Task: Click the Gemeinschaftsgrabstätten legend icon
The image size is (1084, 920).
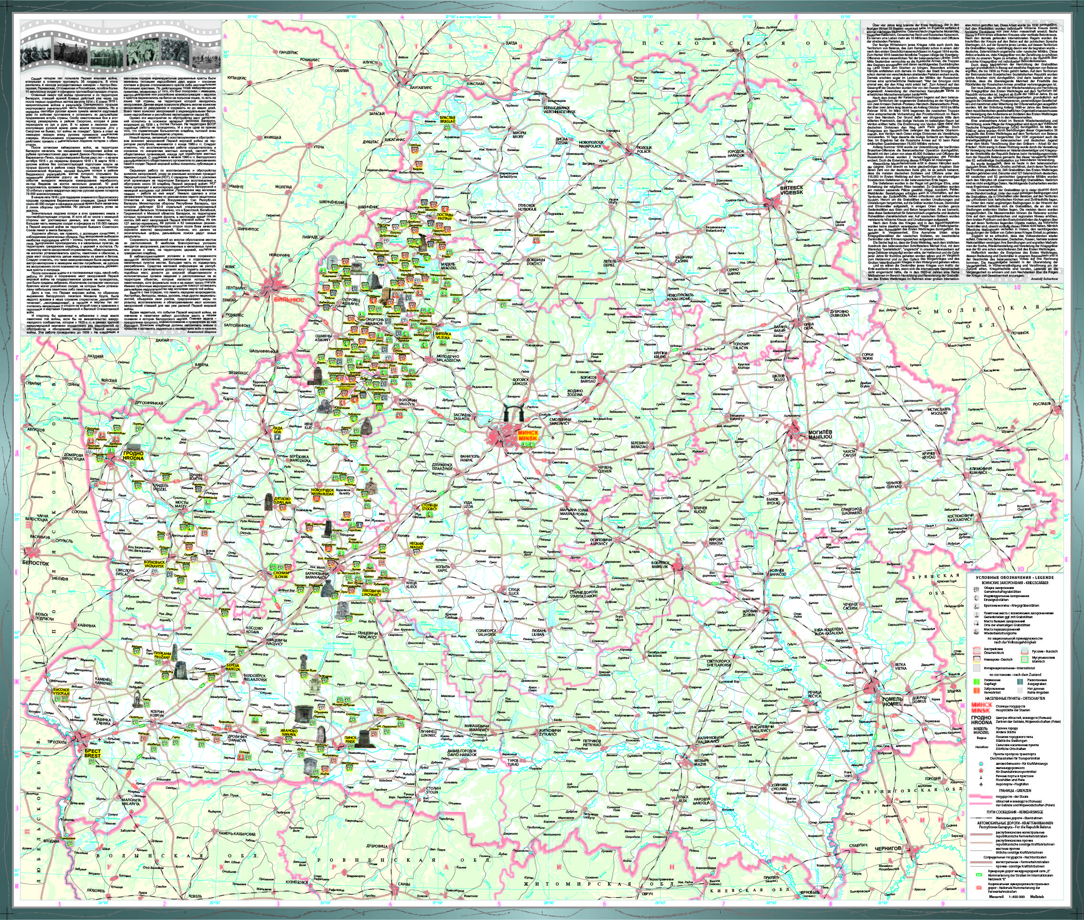Action: [976, 589]
